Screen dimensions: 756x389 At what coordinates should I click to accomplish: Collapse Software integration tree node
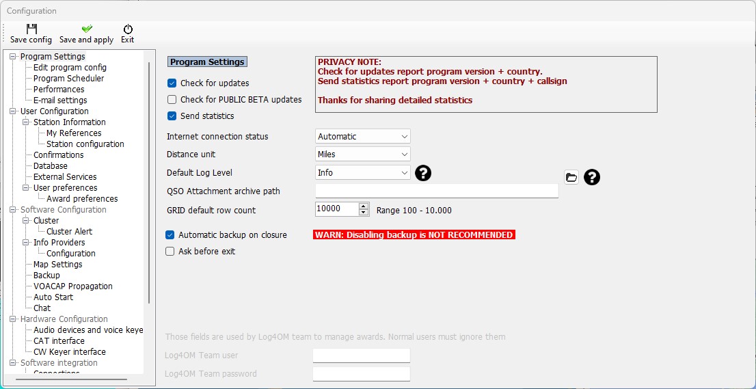tap(13, 362)
